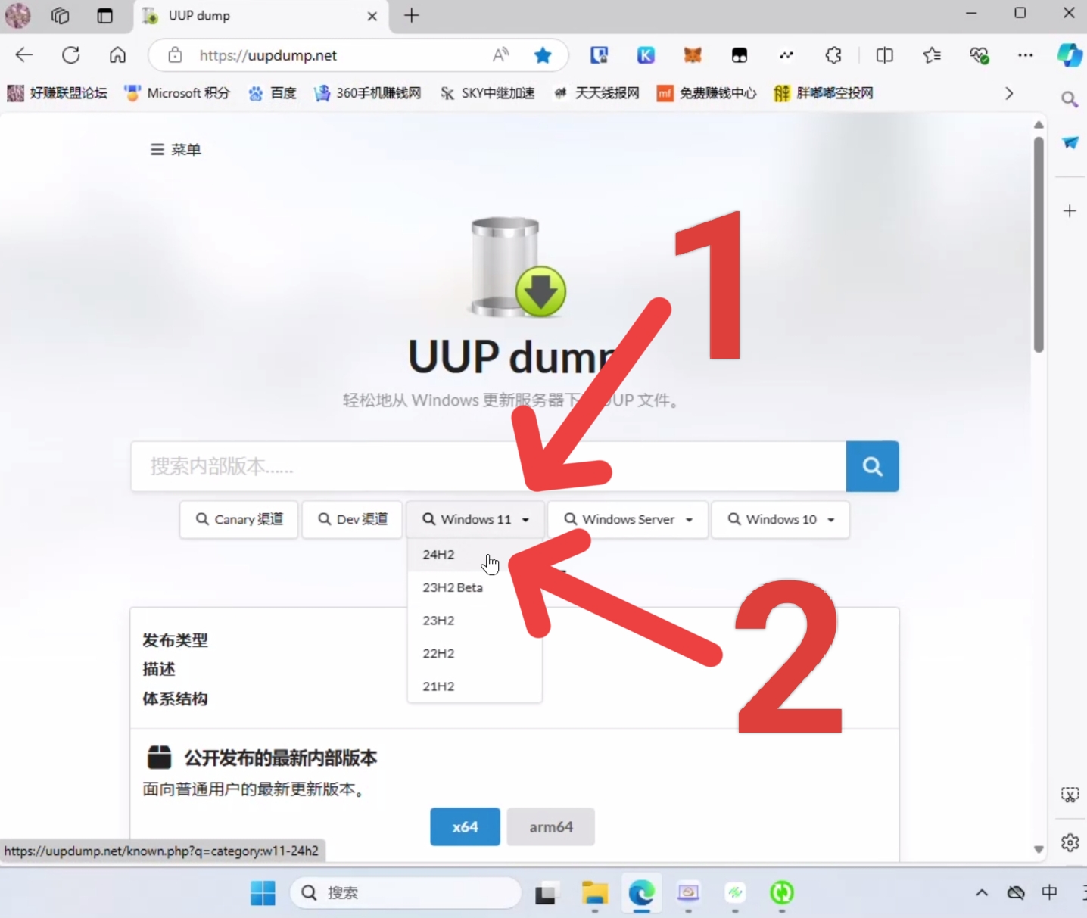
Task: Click the Dev 渠道 search button
Action: click(352, 519)
